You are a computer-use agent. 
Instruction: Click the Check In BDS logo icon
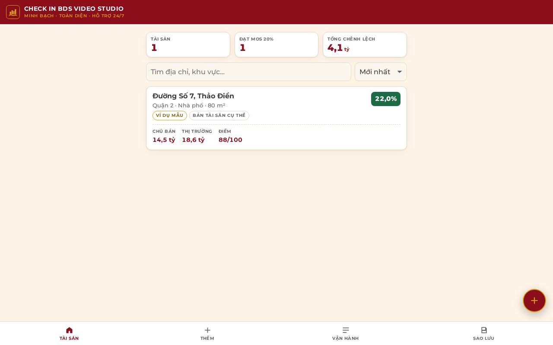pyautogui.click(x=13, y=12)
